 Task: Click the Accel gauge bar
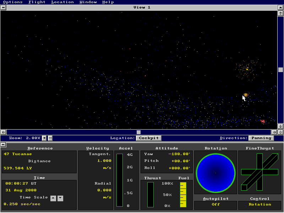120,180
